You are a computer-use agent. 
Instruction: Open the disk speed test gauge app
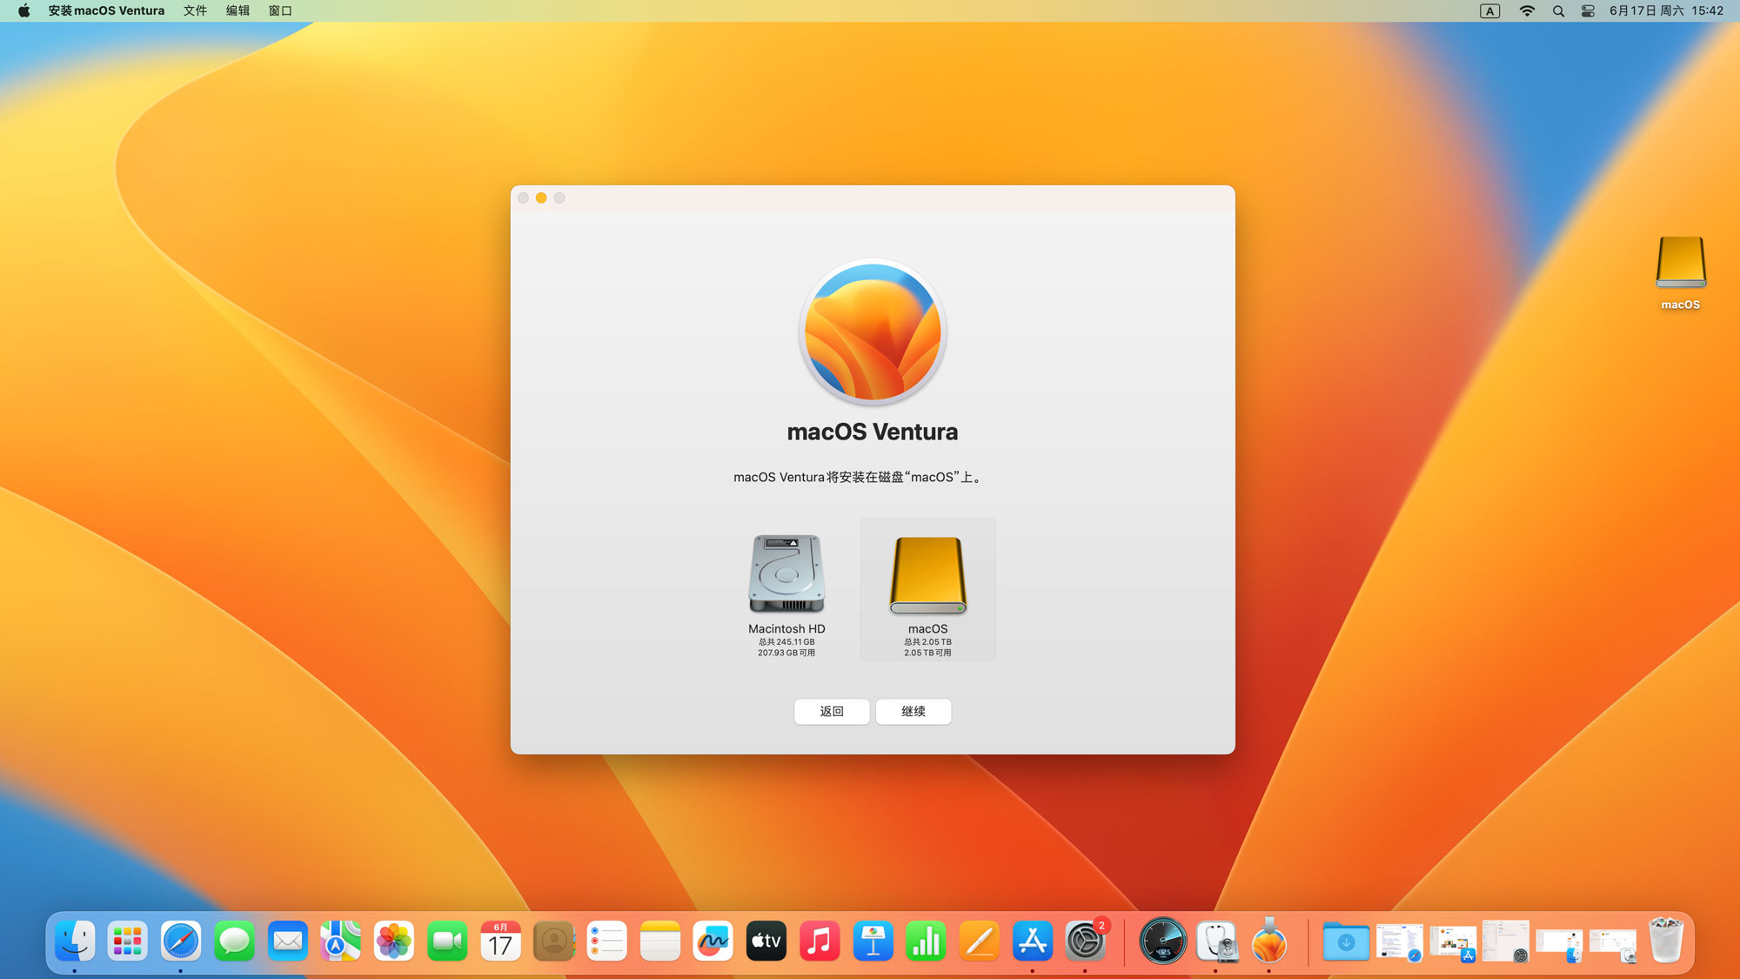coord(1162,942)
